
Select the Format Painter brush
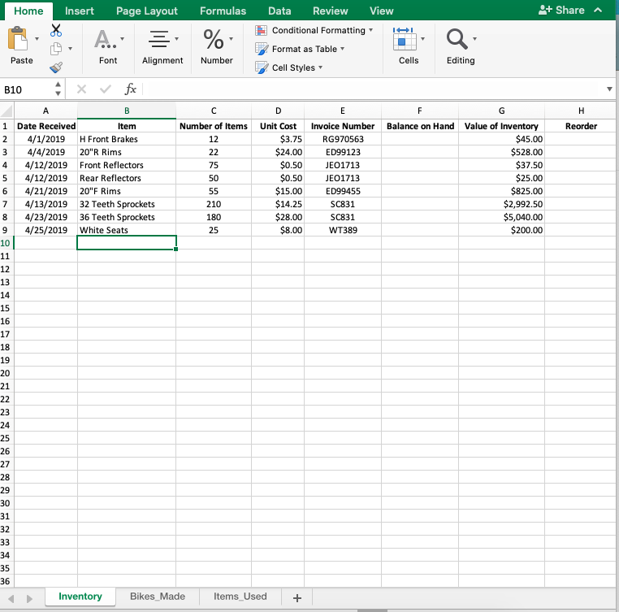tap(56, 68)
